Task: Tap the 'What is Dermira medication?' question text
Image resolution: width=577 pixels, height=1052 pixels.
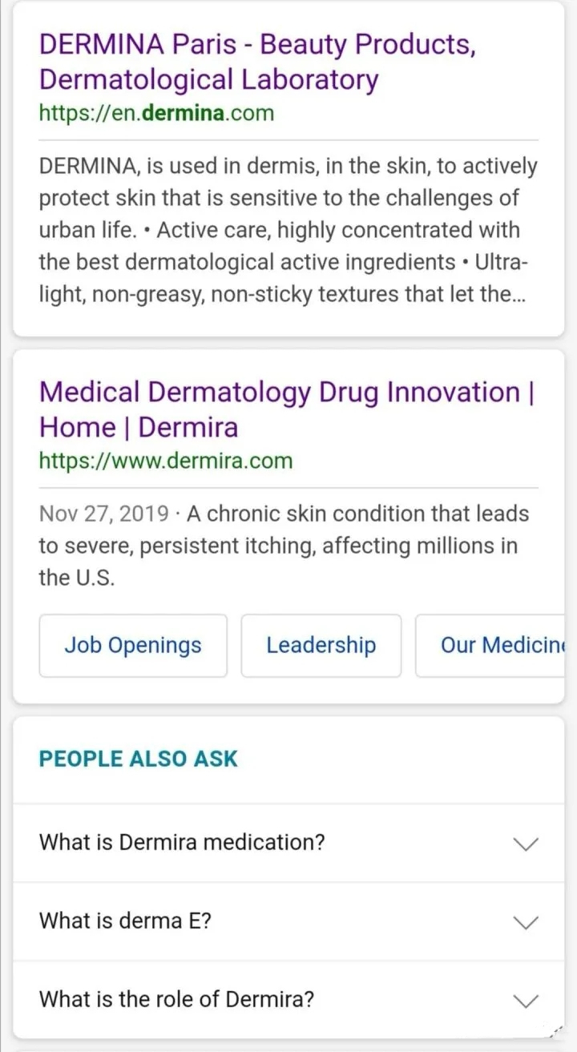Action: click(182, 843)
